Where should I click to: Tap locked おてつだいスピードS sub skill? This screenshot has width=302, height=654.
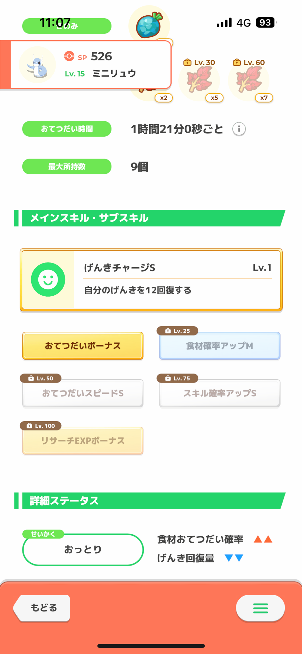83,393
